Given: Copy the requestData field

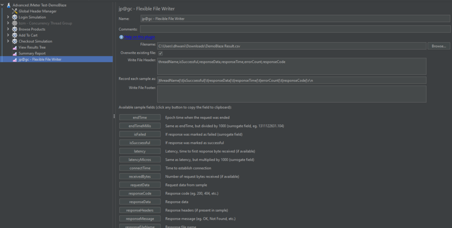Looking at the screenshot, I should tap(140, 185).
